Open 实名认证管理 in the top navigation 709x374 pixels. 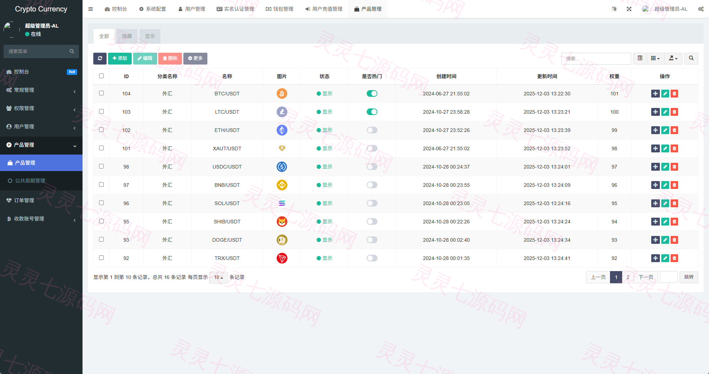(x=235, y=9)
